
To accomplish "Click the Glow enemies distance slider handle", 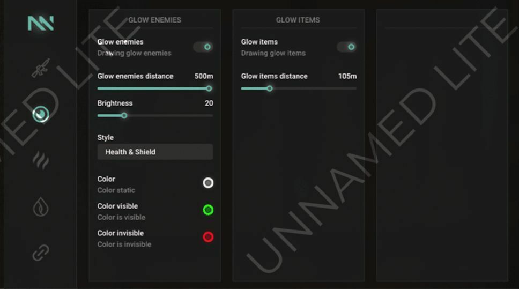I will click(x=209, y=88).
